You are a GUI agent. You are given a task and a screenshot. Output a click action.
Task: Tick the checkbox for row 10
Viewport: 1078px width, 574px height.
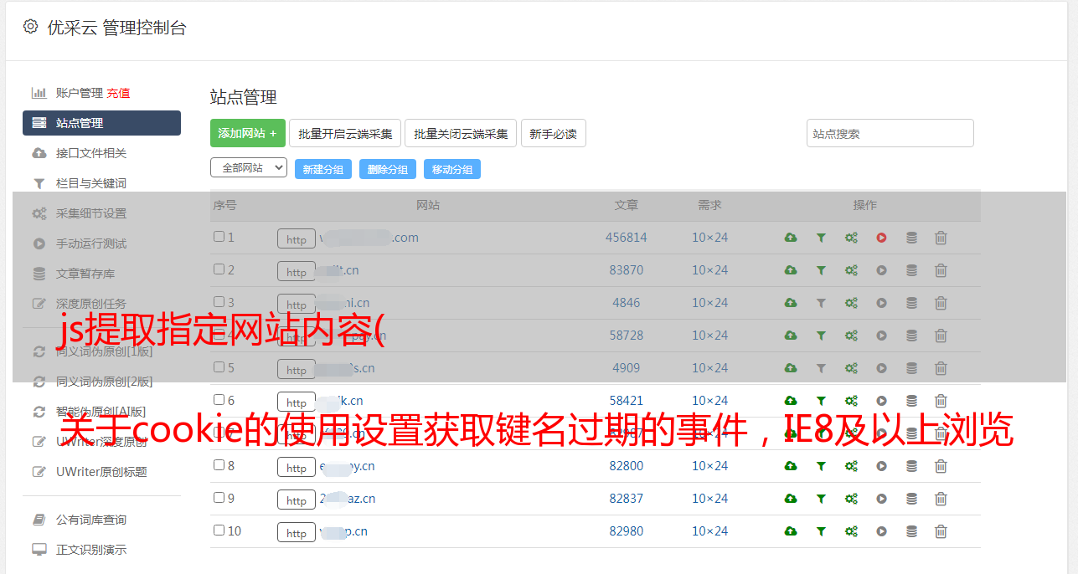(x=219, y=530)
